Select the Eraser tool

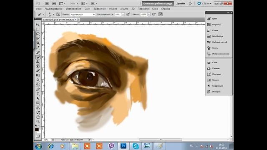pos(38,70)
